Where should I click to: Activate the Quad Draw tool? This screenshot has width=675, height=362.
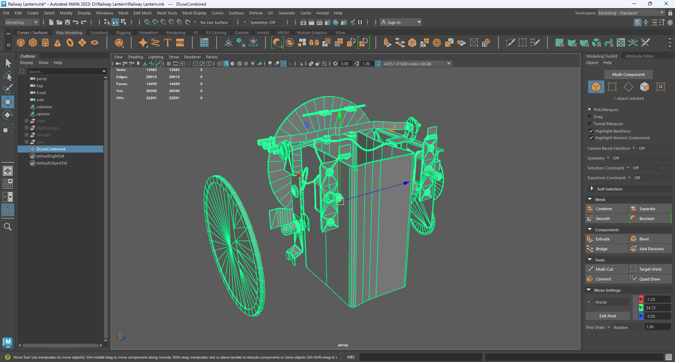click(650, 278)
